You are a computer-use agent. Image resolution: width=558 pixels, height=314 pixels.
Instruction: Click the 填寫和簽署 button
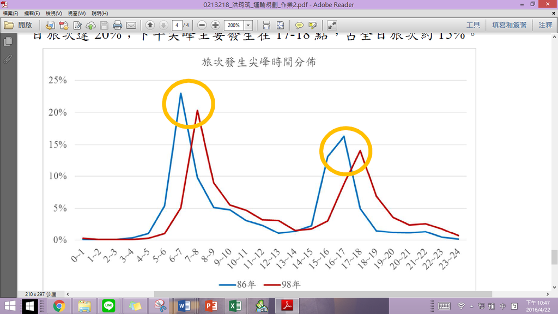click(510, 25)
